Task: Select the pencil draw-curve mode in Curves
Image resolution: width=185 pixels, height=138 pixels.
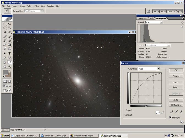Action: (x=162, y=113)
